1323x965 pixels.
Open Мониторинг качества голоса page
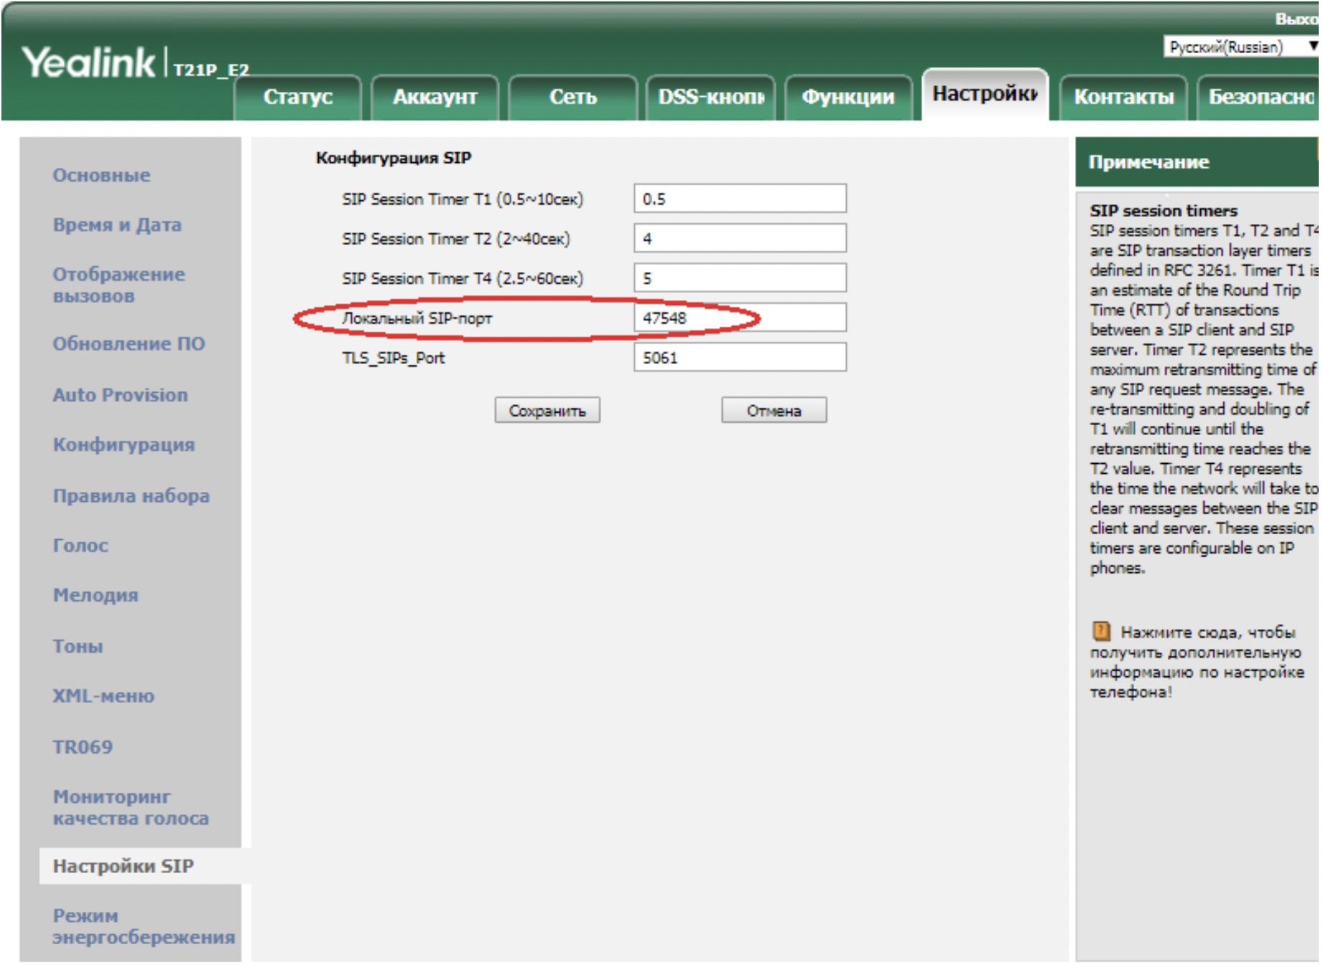click(x=131, y=808)
